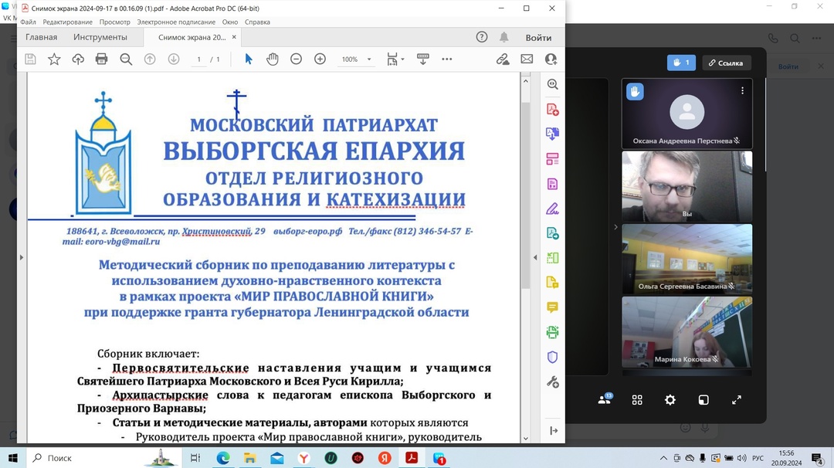Viewport: 834px width, 468px height.
Task: Expand the right tools pane with arrow-bar icon
Action: tap(553, 430)
